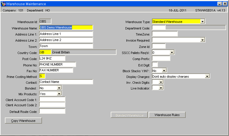
Task: Close the Warehouse Maintenance window
Action: click(225, 4)
